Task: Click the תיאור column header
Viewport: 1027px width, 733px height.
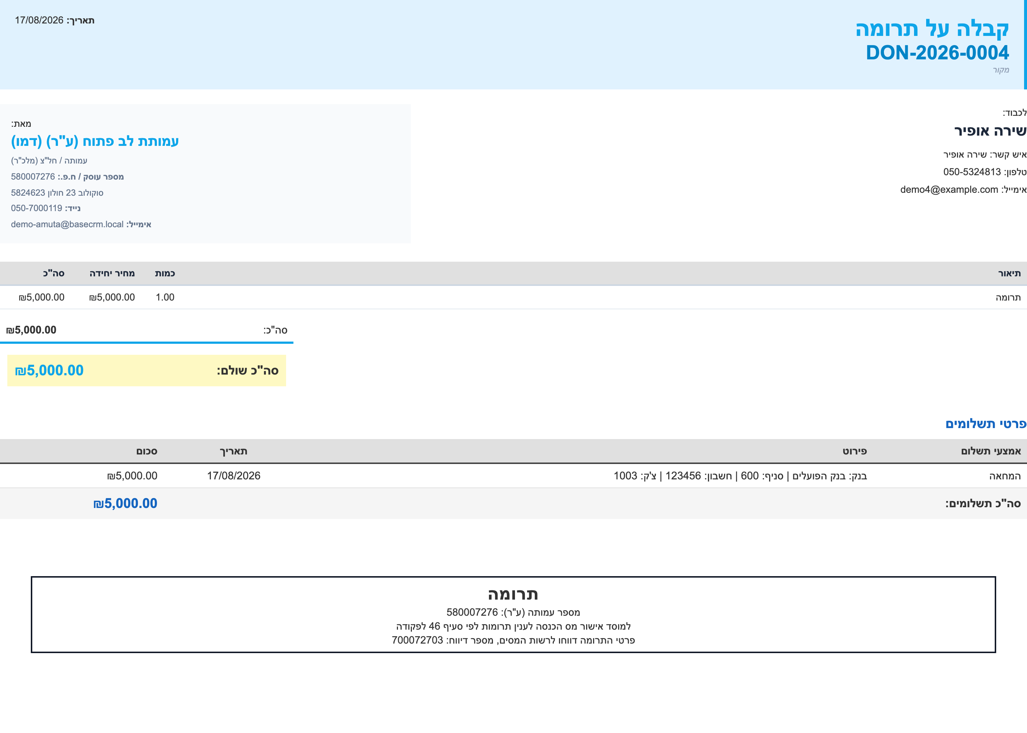Action: tap(1009, 273)
